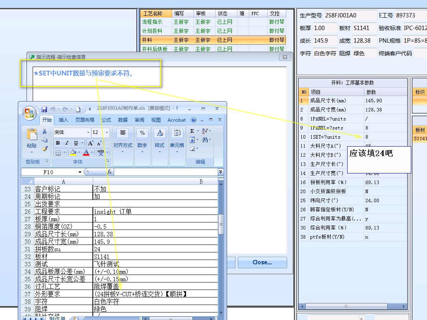427x320 pixels.
Task: Click the Excel vertical scrollbar thumb
Action: pos(221,224)
